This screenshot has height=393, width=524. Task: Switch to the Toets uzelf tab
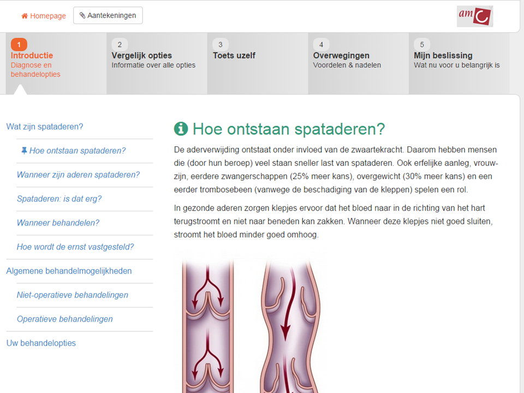(x=234, y=56)
